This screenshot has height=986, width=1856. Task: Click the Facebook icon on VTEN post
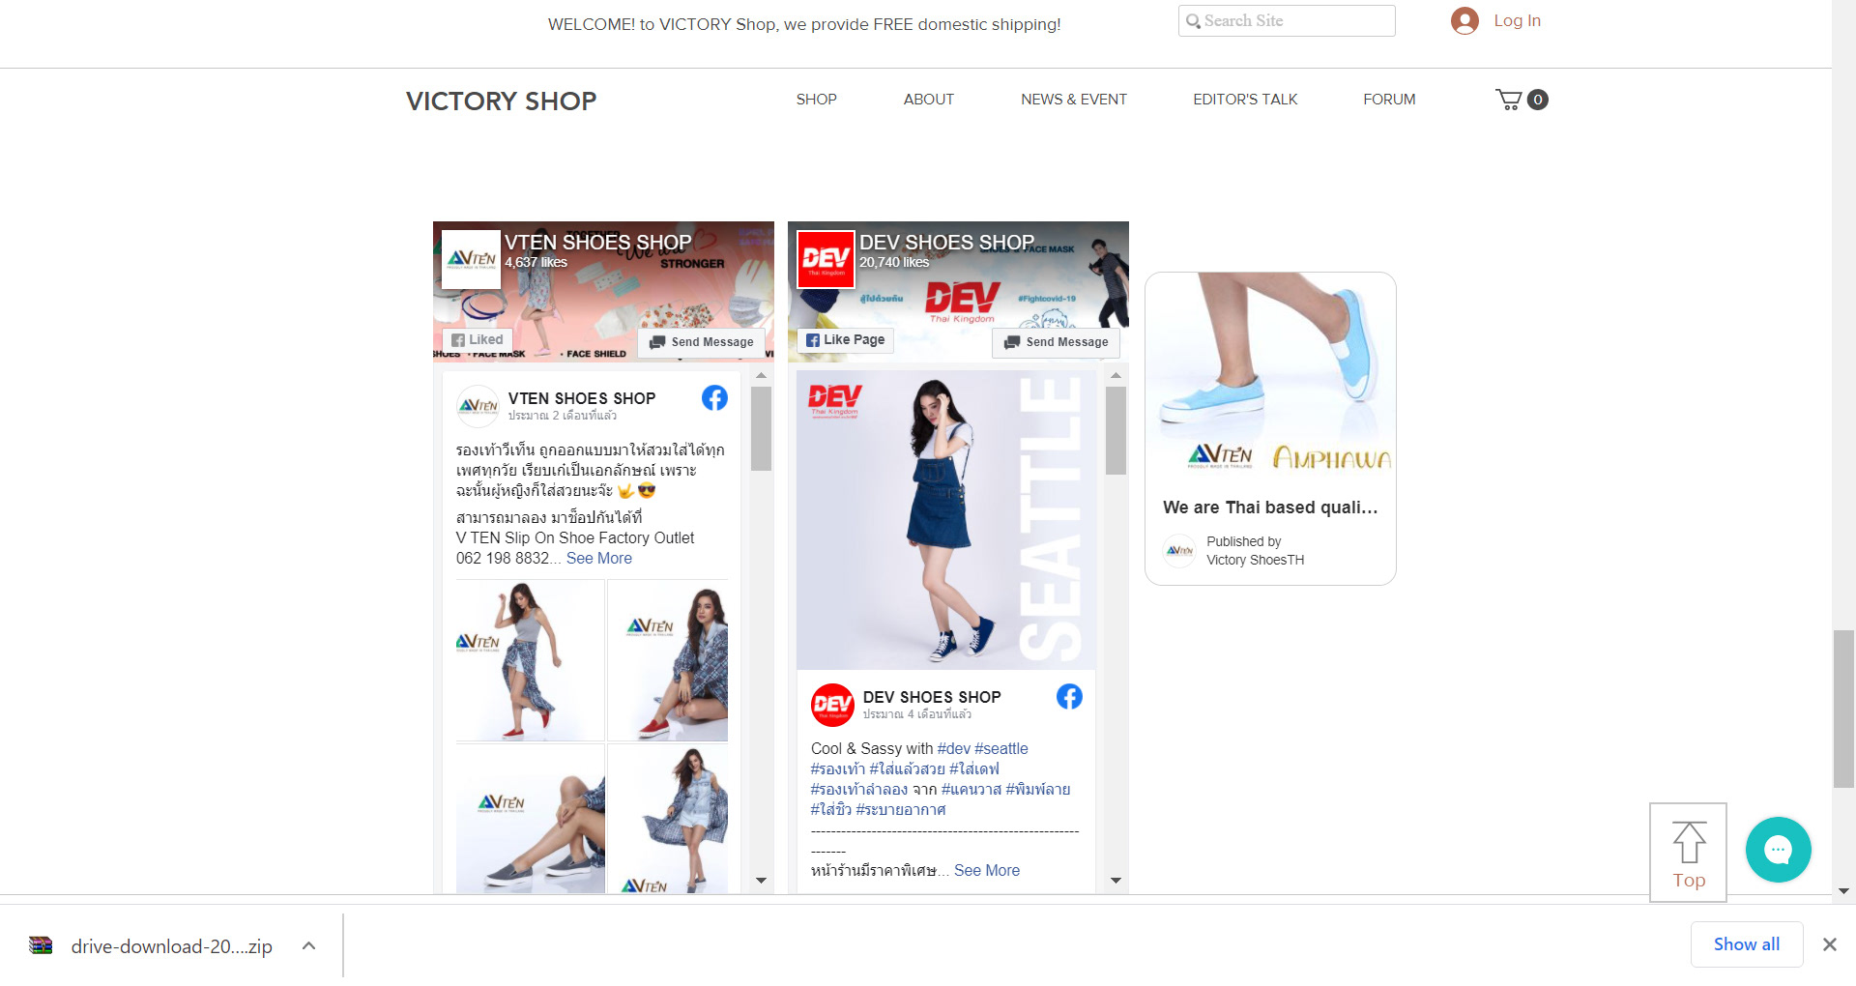pos(714,397)
